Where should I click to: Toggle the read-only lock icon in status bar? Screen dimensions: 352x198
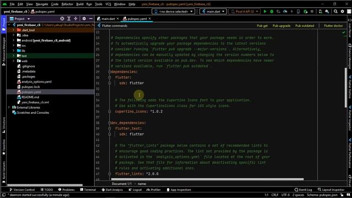(x=342, y=195)
